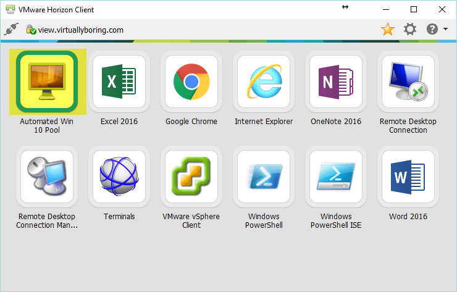Click the "Automated Win 10 Pool" label
This screenshot has width=457, height=292.
point(47,125)
